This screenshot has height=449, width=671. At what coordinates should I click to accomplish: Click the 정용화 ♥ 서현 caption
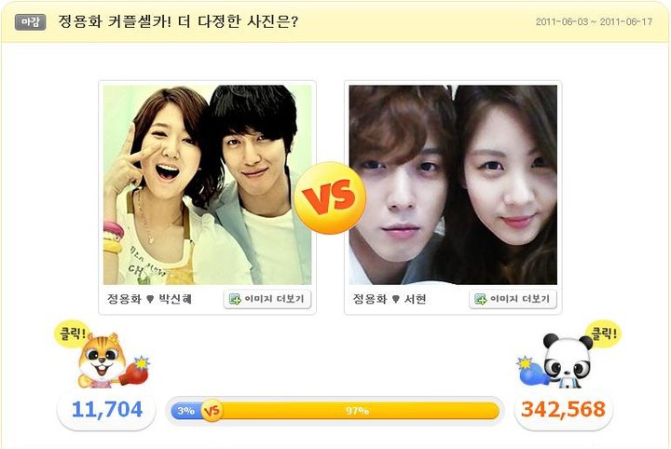point(390,299)
